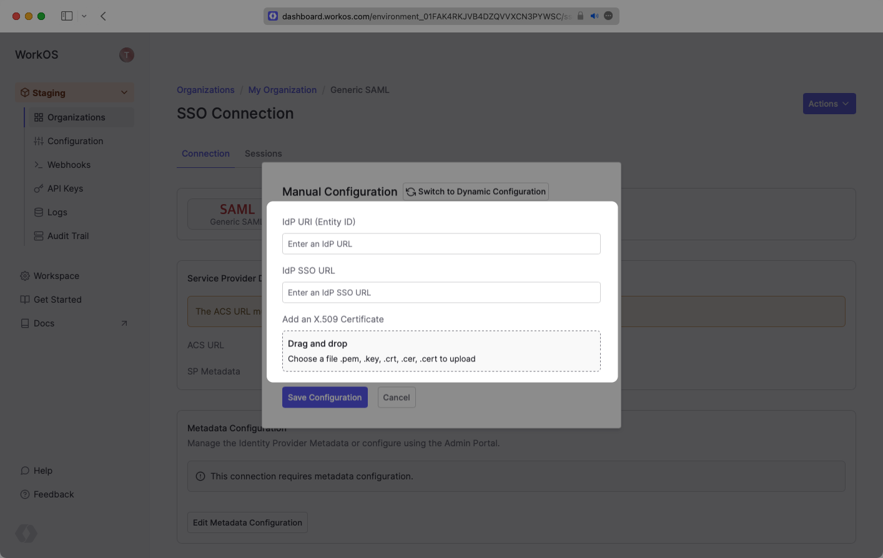Open the account avatar badge next to WorkOS
883x558 pixels.
(126, 54)
